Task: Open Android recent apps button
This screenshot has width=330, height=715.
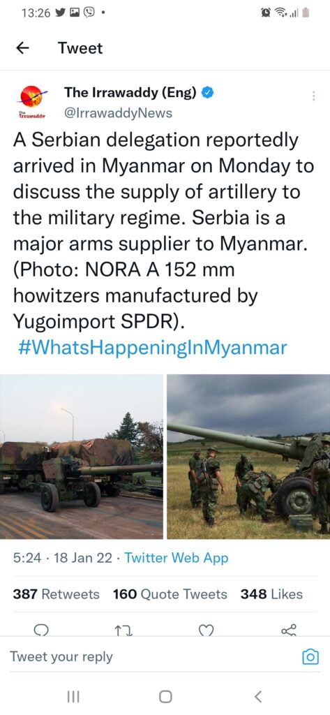Action: [73, 696]
